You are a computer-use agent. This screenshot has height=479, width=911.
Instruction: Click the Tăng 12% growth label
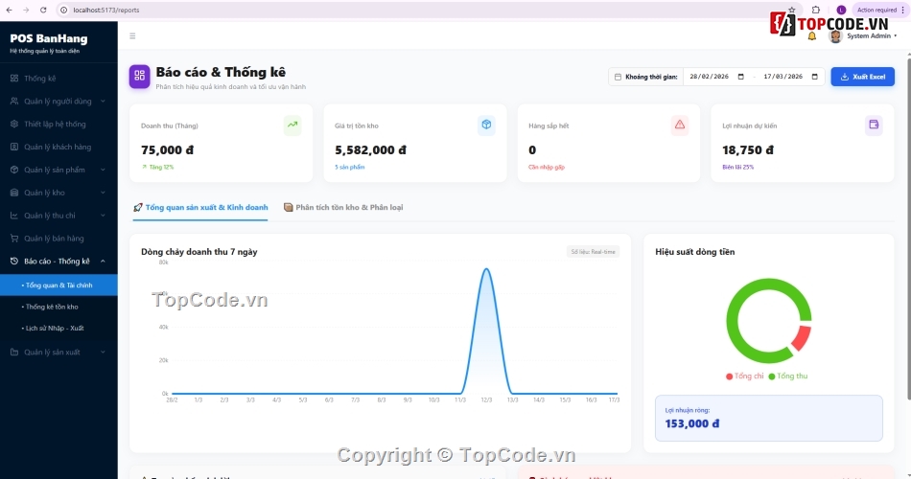click(x=158, y=168)
